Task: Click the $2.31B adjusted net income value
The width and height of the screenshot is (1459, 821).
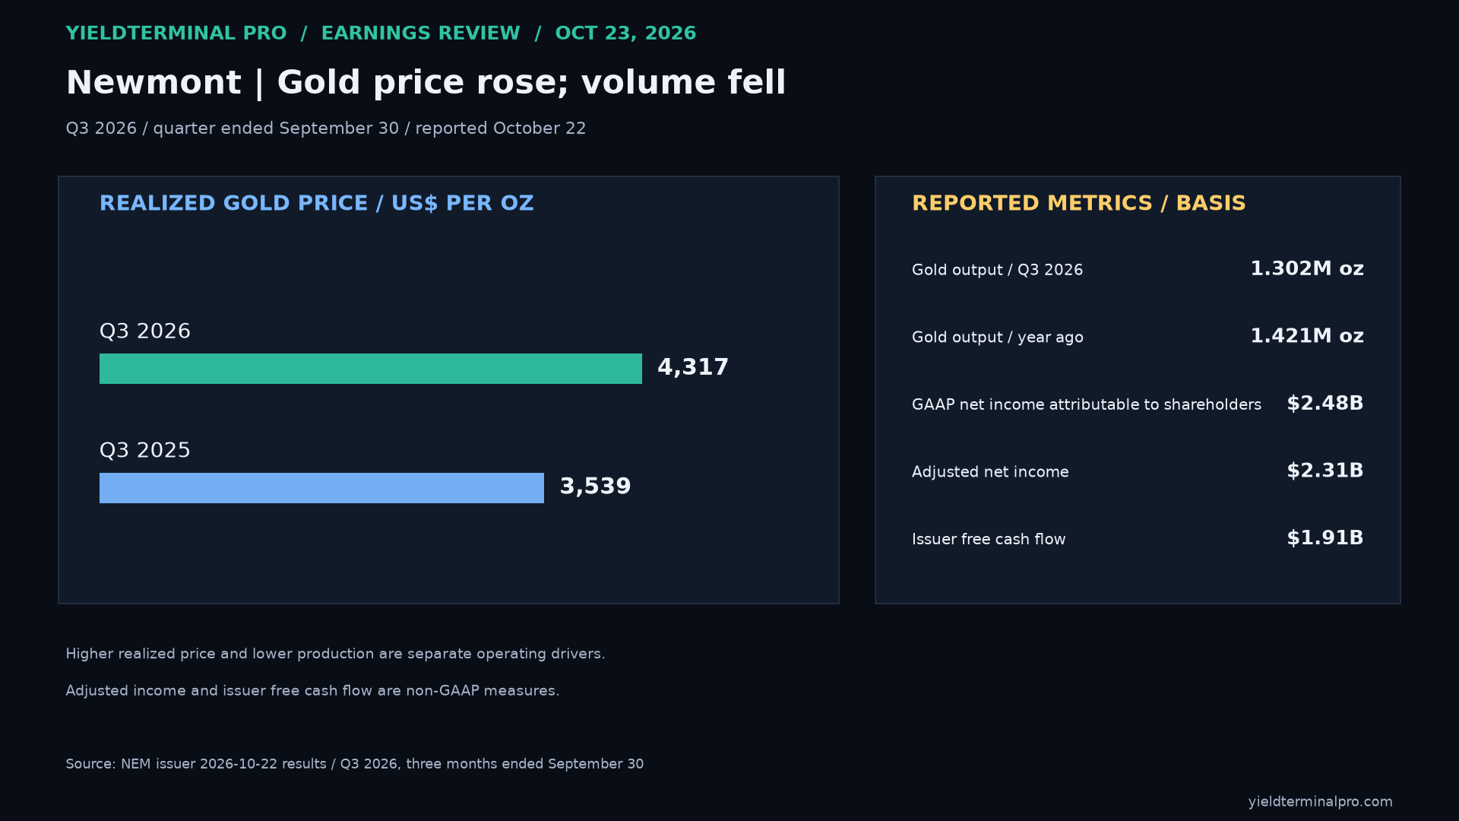Action: (1325, 471)
